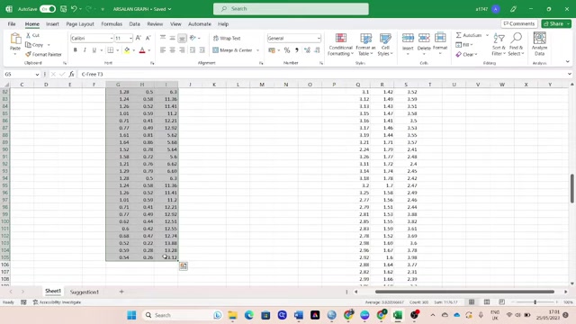
Task: Open Find & Select
Action: pos(516,44)
